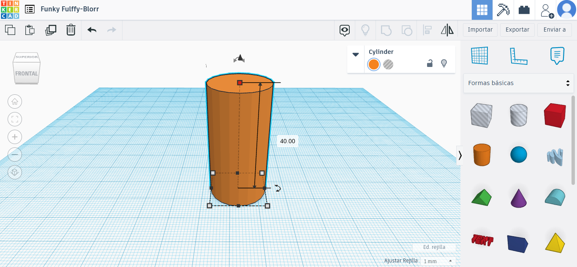Zoom in with the plus button
The height and width of the screenshot is (267, 577).
15,137
